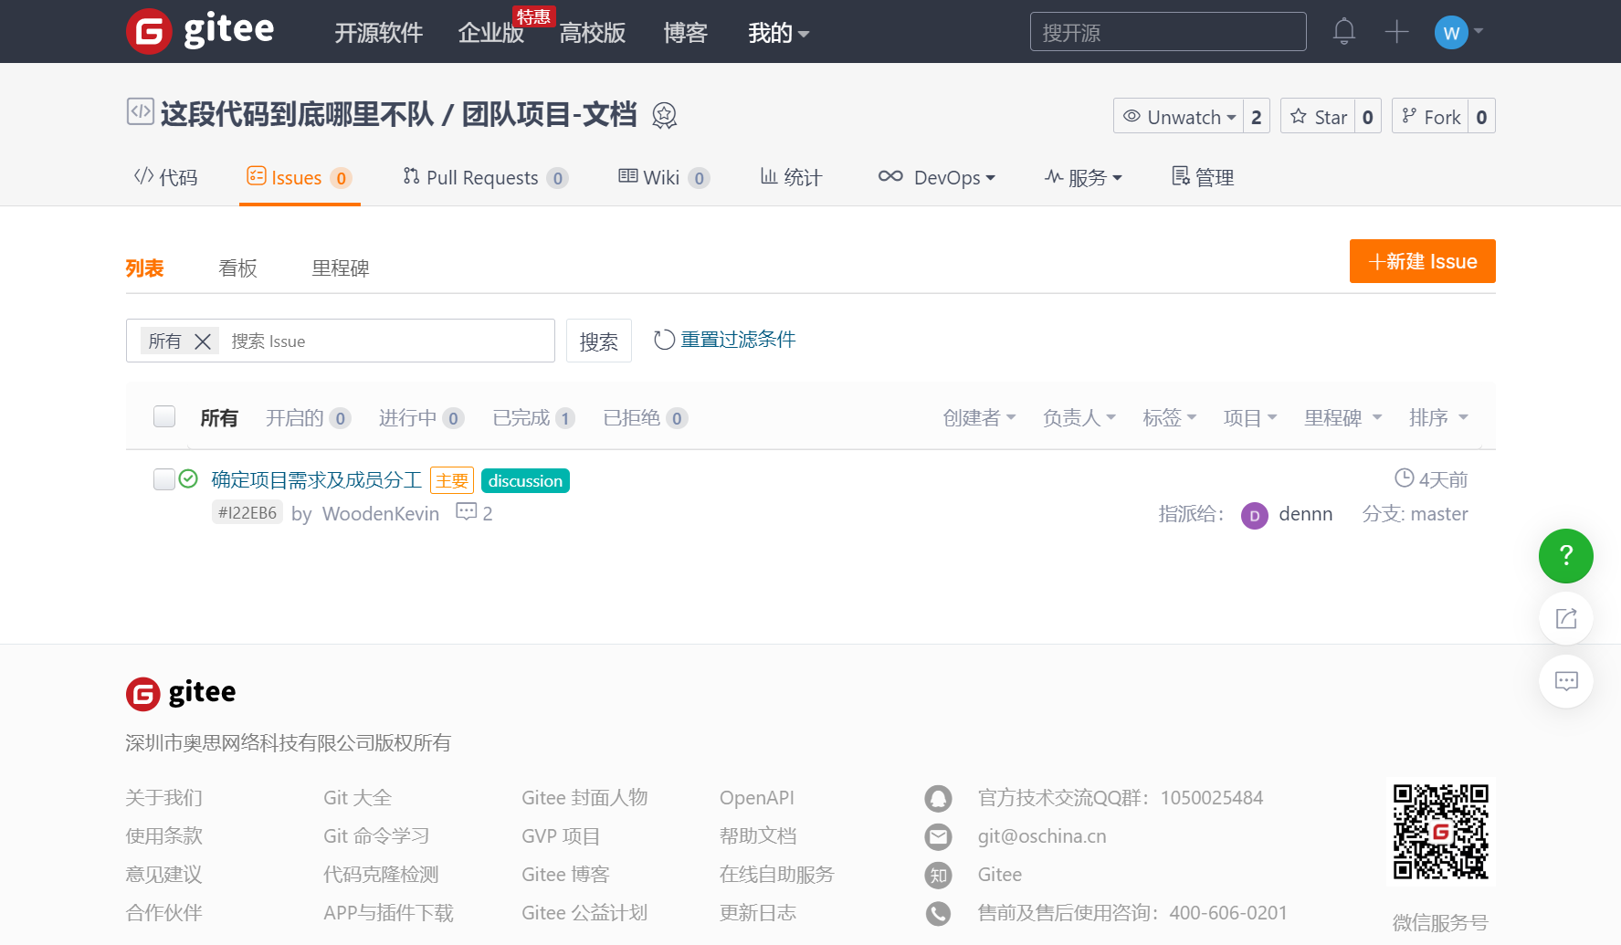Open the Wiki tab
Image resolution: width=1621 pixels, height=945 pixels.
pyautogui.click(x=664, y=177)
